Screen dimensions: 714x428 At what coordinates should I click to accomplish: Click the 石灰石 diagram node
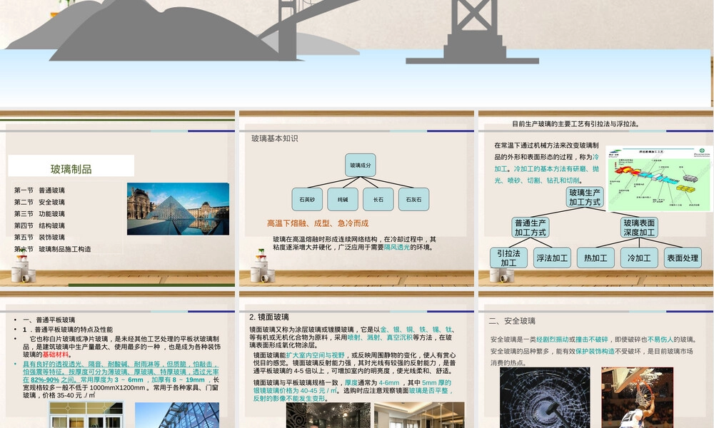[x=413, y=199]
